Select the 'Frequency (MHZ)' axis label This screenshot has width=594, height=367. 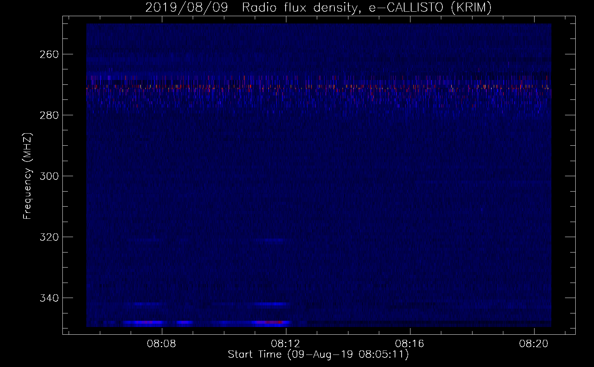[x=28, y=176]
